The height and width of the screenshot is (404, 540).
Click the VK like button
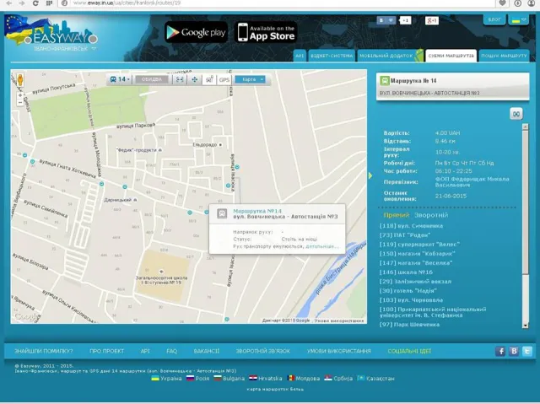point(386,20)
